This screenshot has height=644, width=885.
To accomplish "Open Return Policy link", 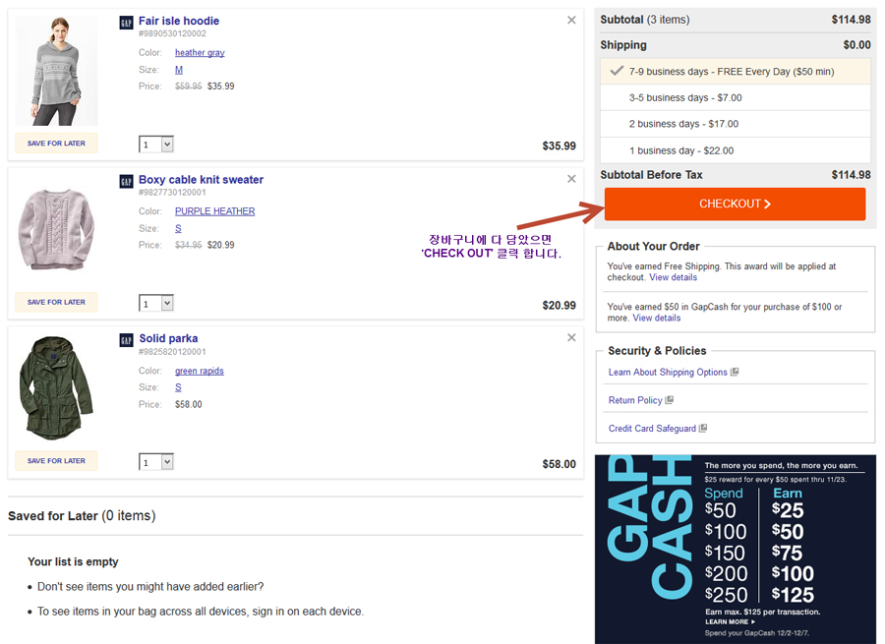I will [635, 400].
